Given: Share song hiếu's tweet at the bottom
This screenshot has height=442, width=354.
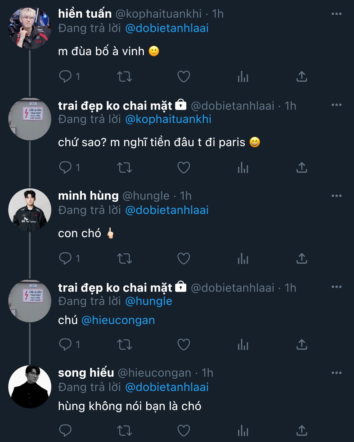Looking at the screenshot, I should click(302, 430).
